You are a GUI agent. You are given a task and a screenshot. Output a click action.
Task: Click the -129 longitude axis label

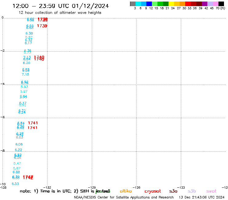click(92, 187)
